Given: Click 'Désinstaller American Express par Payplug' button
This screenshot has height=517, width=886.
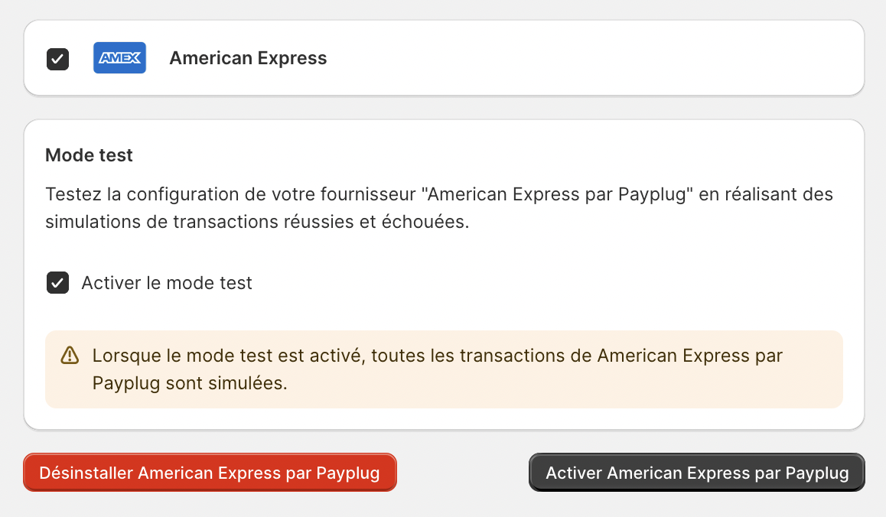Looking at the screenshot, I should (x=210, y=473).
